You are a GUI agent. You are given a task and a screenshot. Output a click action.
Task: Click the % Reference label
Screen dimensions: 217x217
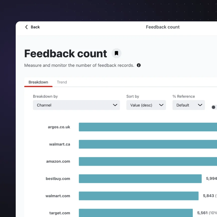[184, 96]
